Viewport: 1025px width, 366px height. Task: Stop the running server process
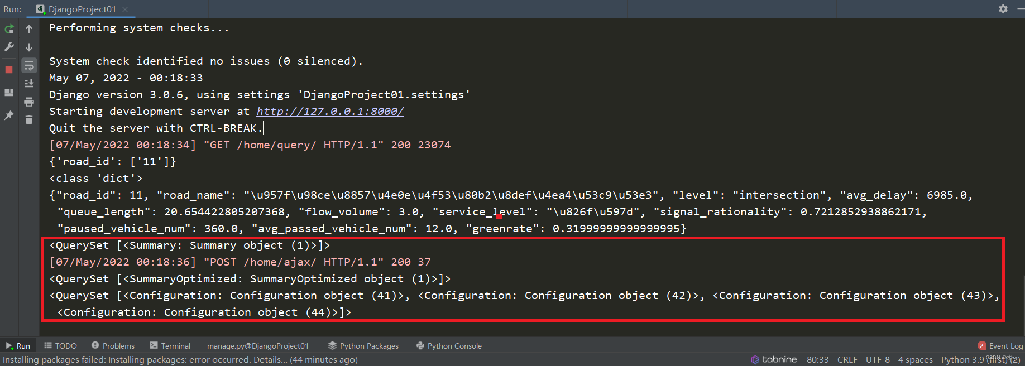[x=9, y=70]
